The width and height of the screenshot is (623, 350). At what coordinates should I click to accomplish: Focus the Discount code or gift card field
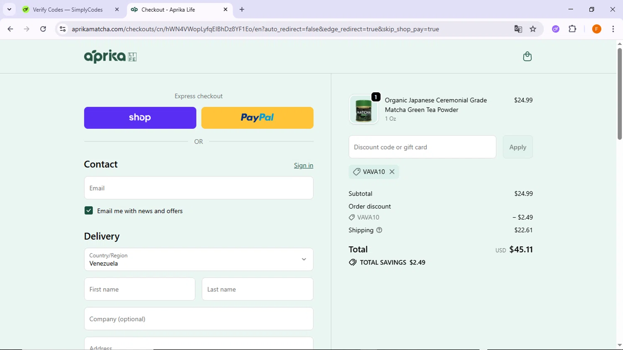click(422, 147)
